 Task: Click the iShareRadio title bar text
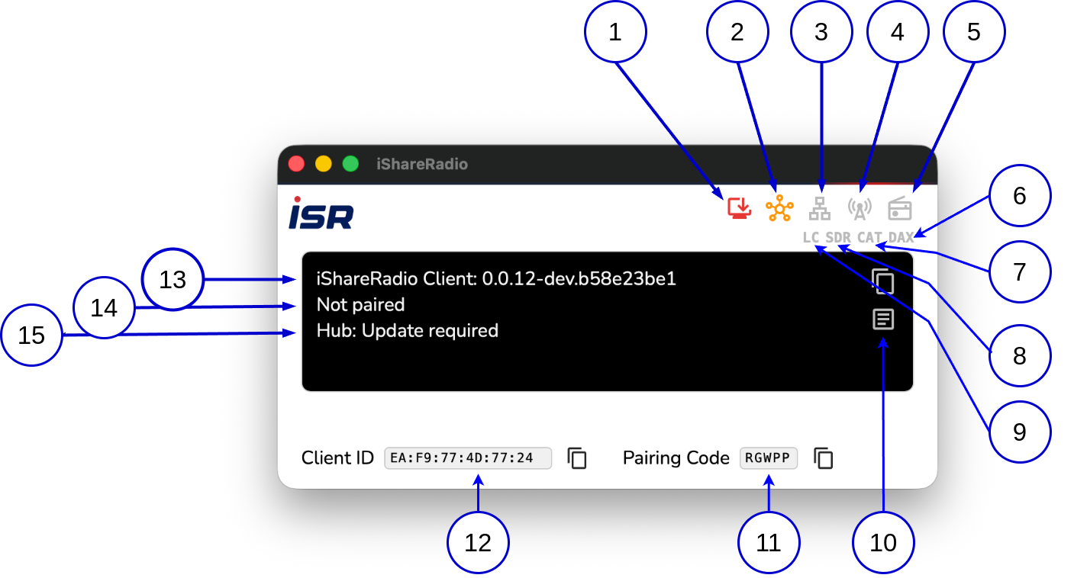coord(422,164)
